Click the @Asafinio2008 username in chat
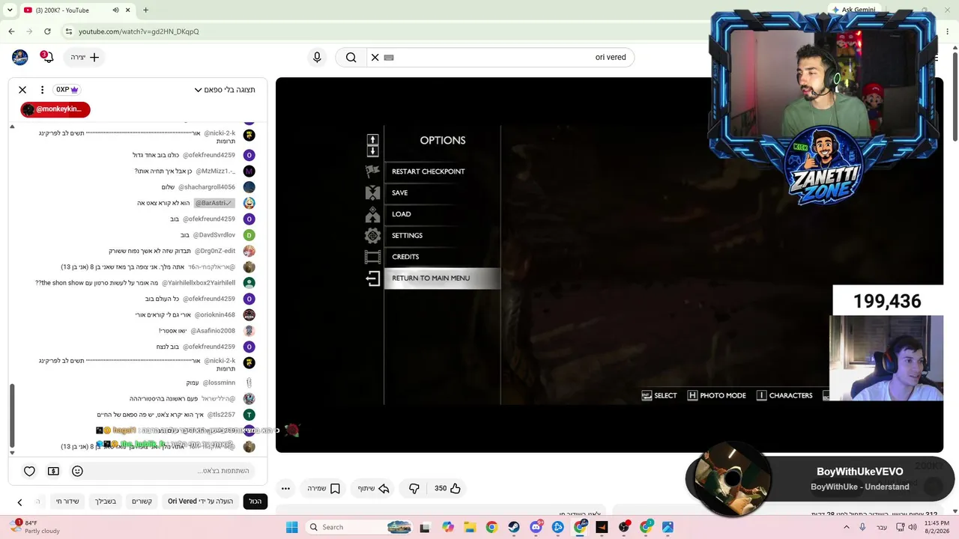This screenshot has height=539, width=959. click(212, 331)
